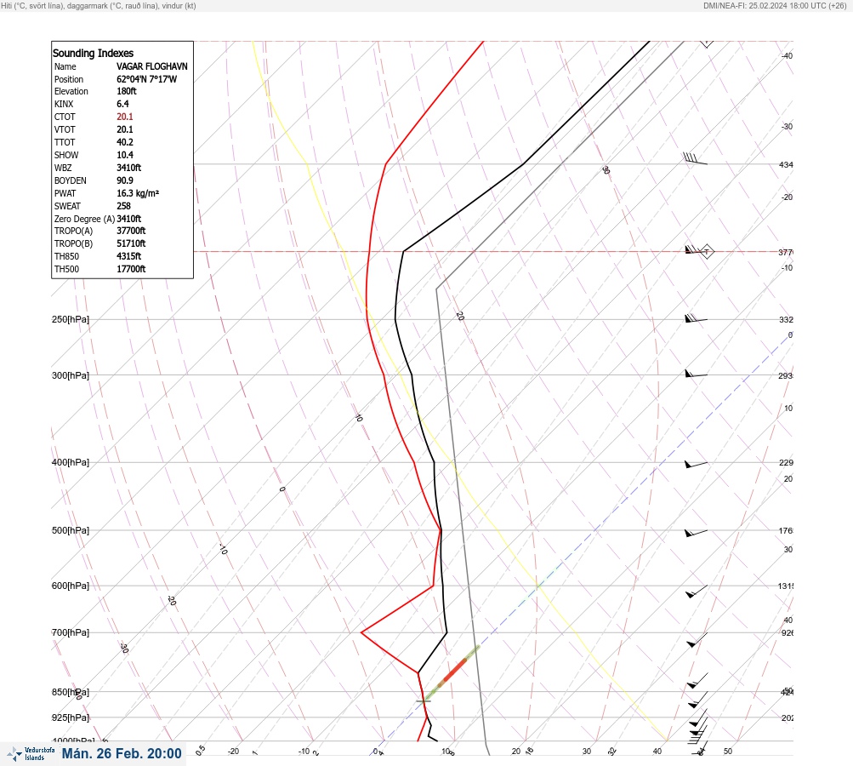
Task: Click the WBZ row value 3410ft
Action: point(129,168)
